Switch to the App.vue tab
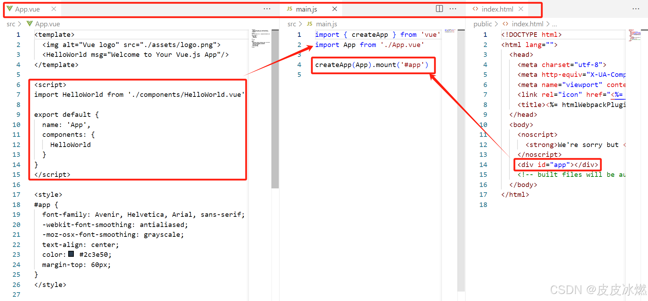This screenshot has height=301, width=648. pyautogui.click(x=27, y=9)
